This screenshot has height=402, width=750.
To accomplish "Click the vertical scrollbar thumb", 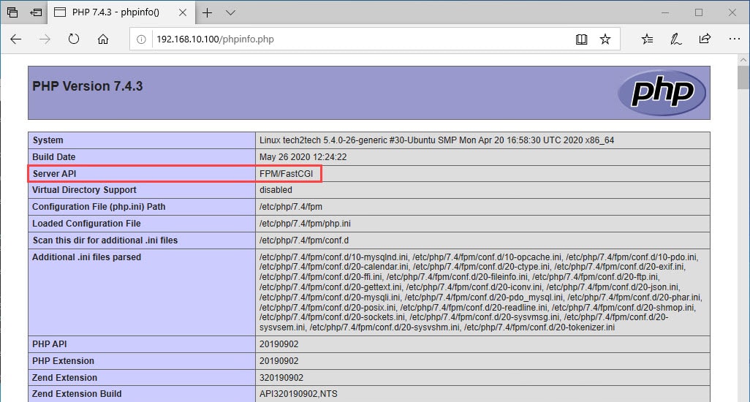I will [743, 77].
